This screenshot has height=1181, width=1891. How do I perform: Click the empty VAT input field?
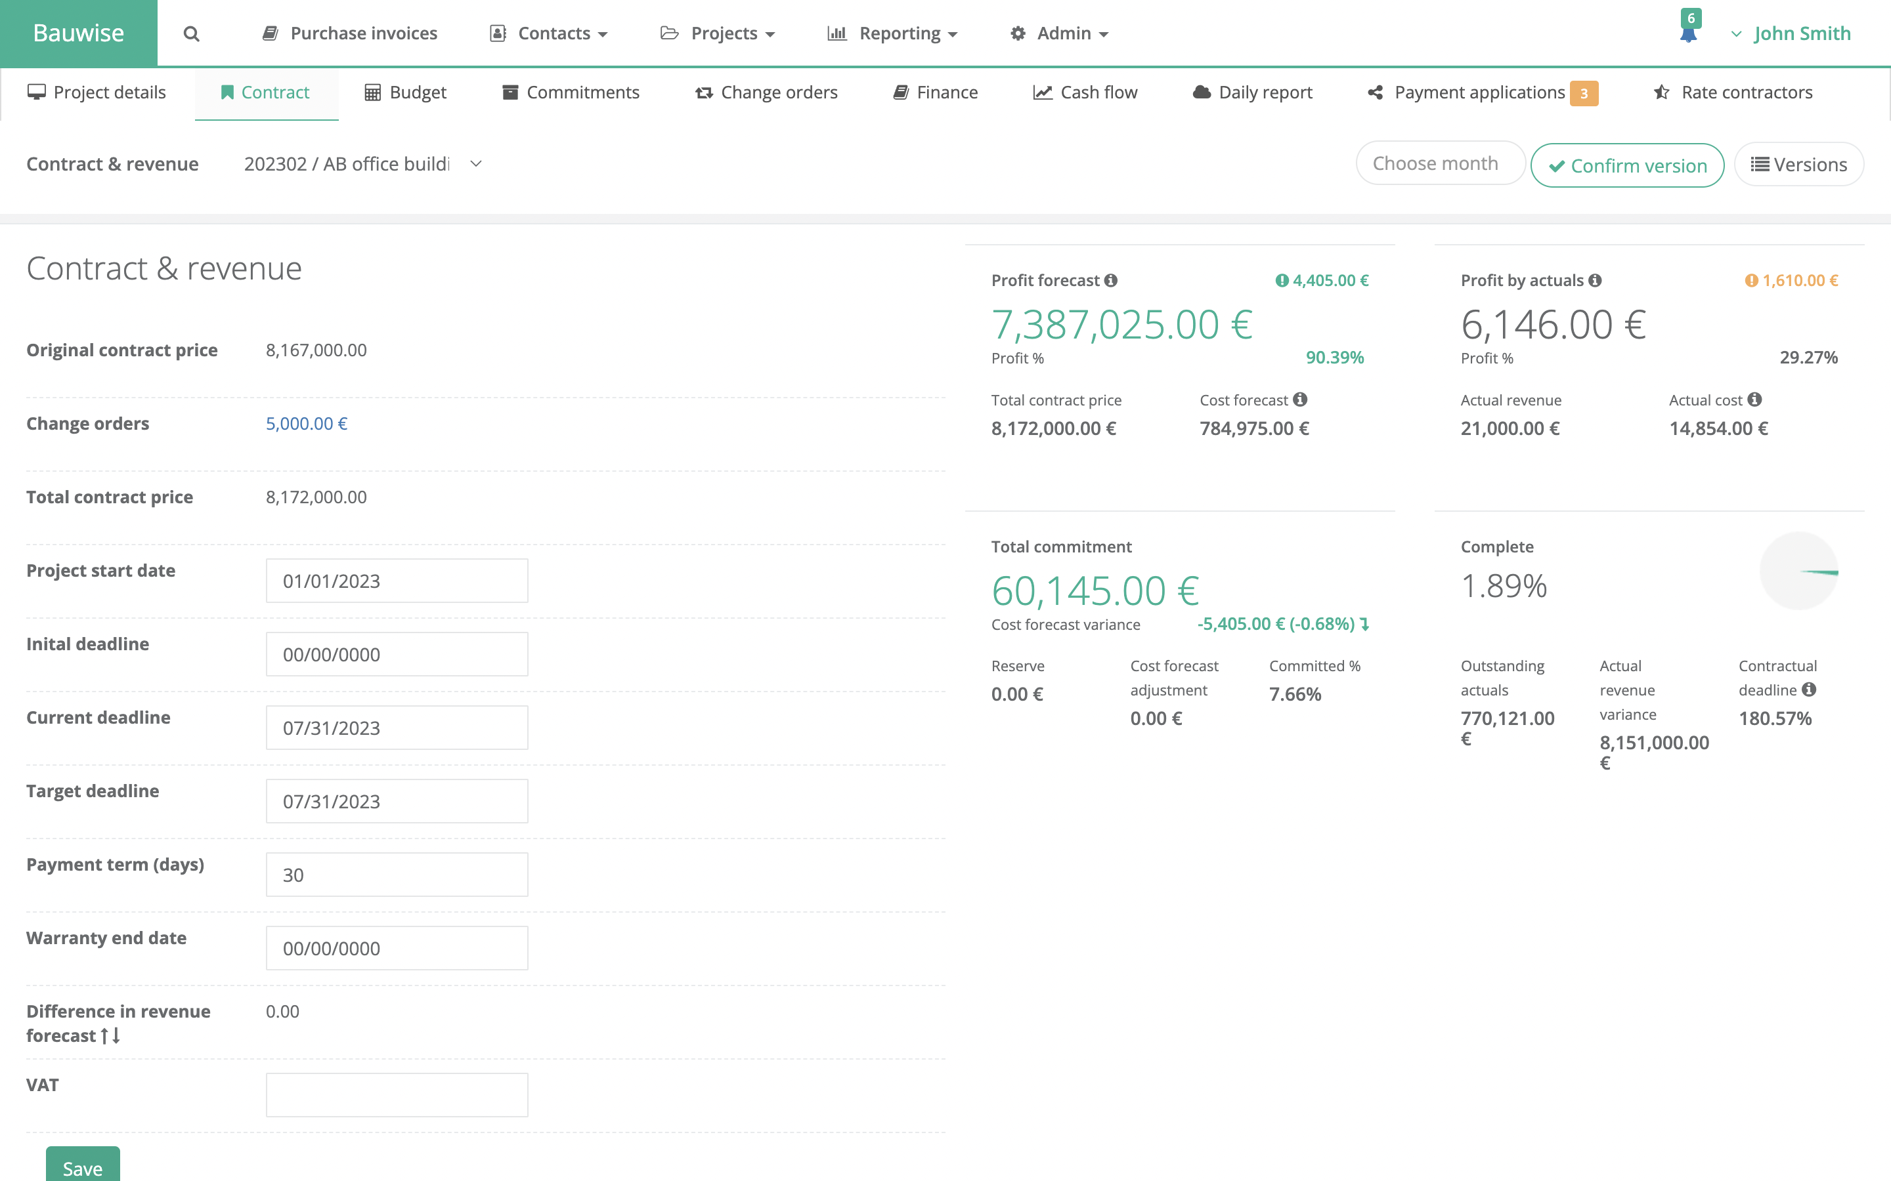(397, 1094)
